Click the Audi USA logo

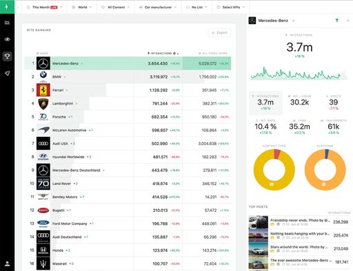click(x=43, y=143)
